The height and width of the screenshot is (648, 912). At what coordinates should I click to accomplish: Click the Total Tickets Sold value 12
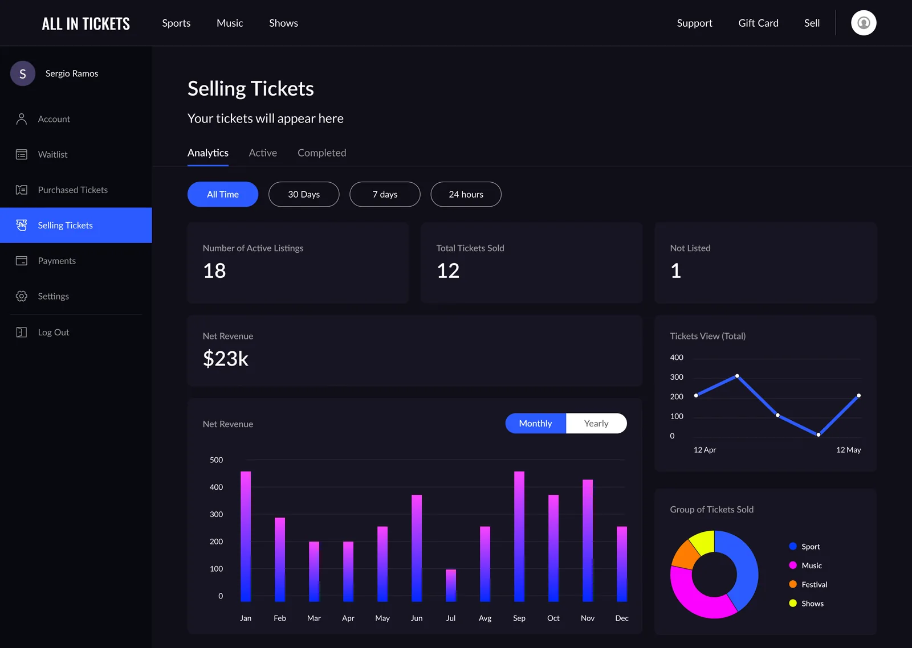(x=448, y=271)
